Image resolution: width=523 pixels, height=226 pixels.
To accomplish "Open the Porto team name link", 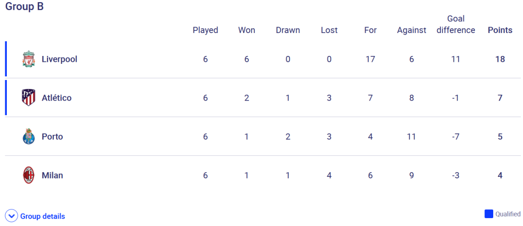I will pos(52,137).
